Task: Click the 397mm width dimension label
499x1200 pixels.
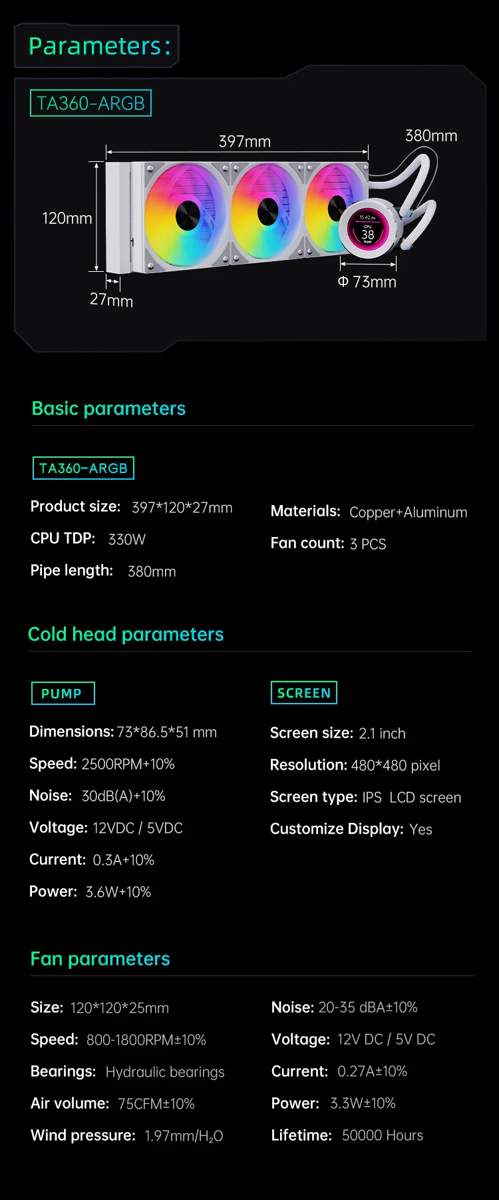Action: pos(245,142)
